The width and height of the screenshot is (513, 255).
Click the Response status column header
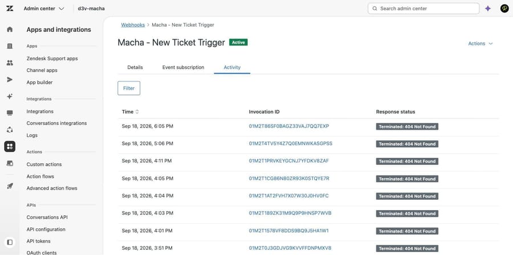396,112
